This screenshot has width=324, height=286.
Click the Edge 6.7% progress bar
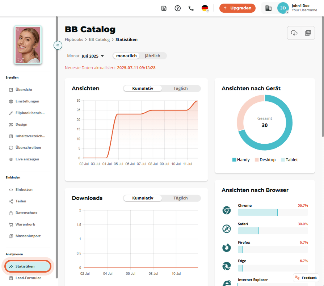[273, 268]
